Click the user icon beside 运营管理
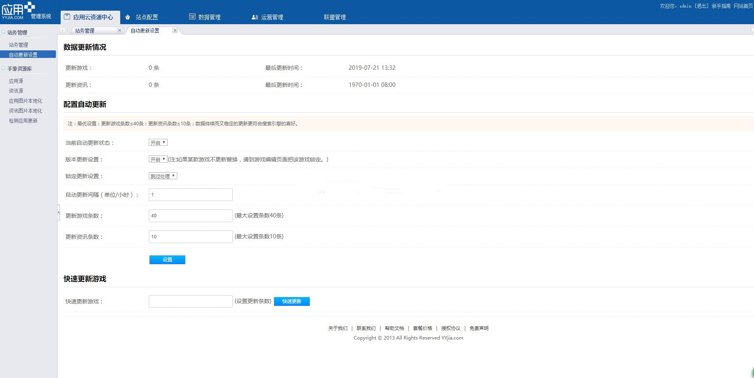This screenshot has height=378, width=754. click(x=255, y=17)
